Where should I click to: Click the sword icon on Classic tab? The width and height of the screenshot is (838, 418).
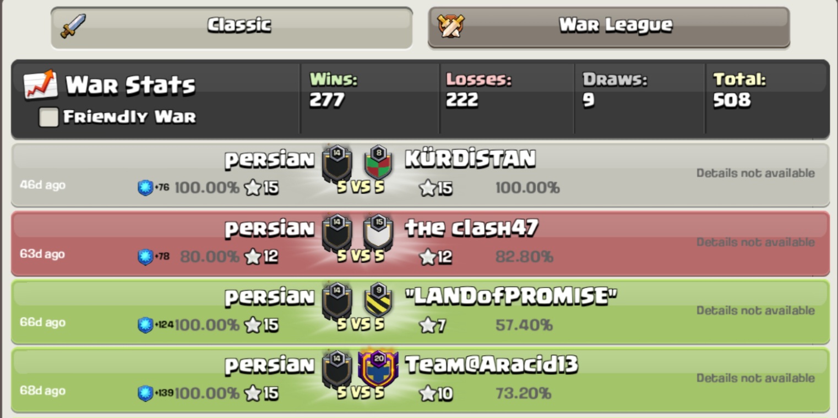[73, 26]
